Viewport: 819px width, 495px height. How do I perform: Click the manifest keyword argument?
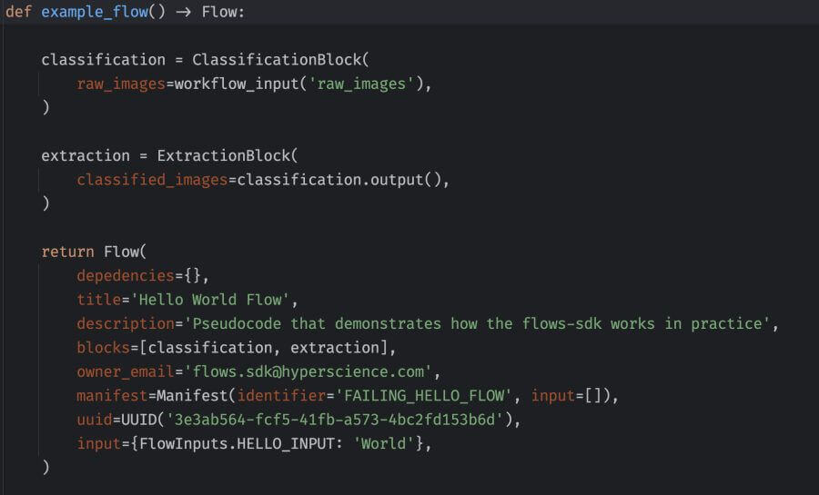(112, 395)
